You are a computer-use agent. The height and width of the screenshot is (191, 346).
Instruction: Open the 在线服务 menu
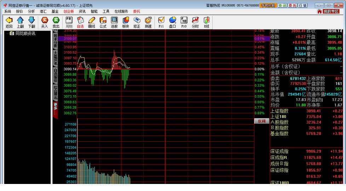tap(121, 11)
